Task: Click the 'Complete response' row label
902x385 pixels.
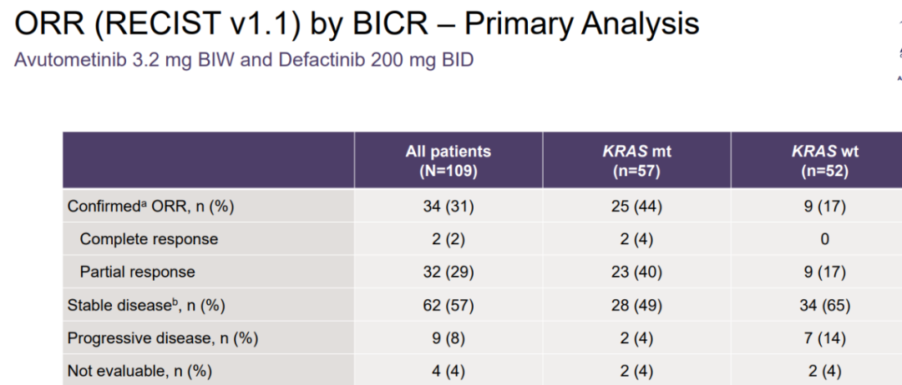Action: click(149, 239)
